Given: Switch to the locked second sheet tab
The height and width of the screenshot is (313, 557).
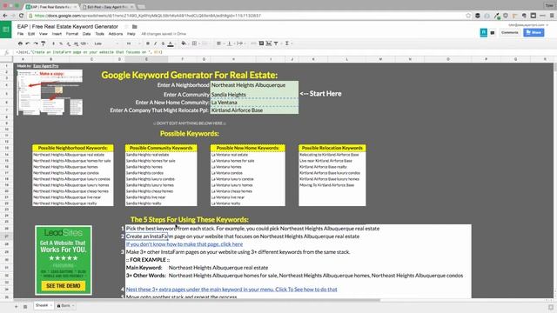Looking at the screenshot, I should point(65,305).
